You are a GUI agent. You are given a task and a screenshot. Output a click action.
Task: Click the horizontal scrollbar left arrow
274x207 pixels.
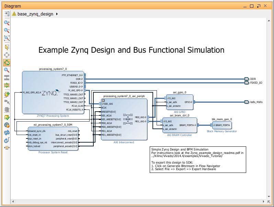[13, 202]
